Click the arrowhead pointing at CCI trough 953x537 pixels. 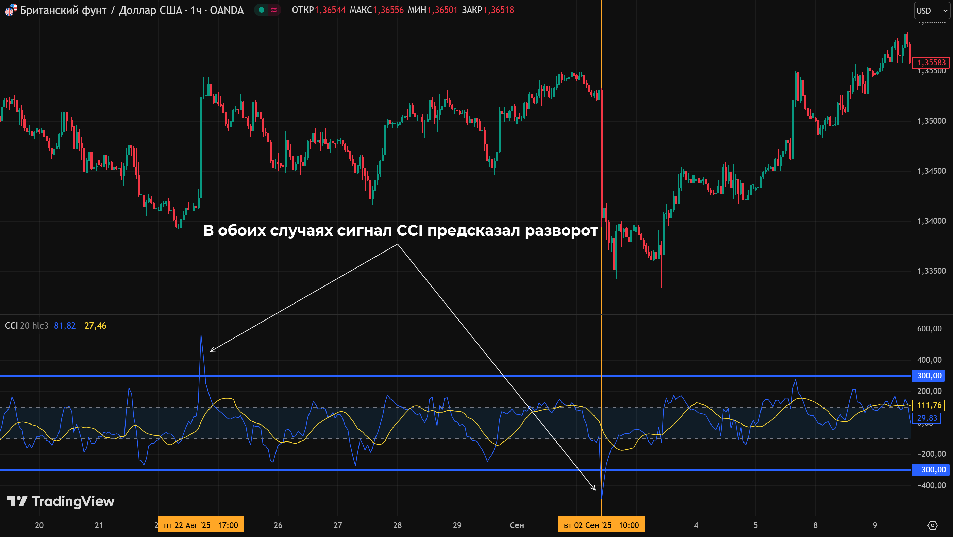(595, 489)
